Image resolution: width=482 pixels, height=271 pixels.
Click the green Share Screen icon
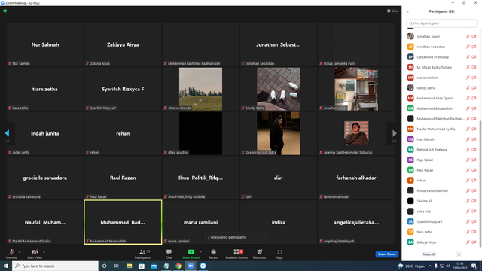(x=191, y=252)
